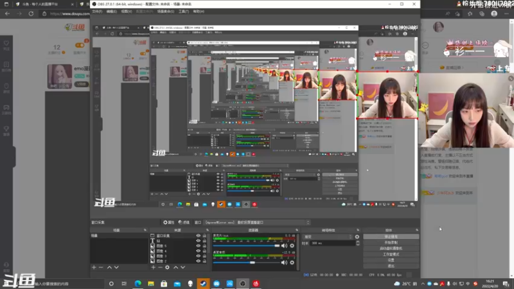Screen dimensions: 514x289
Task: Open Steam from the taskbar
Action: pyautogui.click(x=203, y=283)
